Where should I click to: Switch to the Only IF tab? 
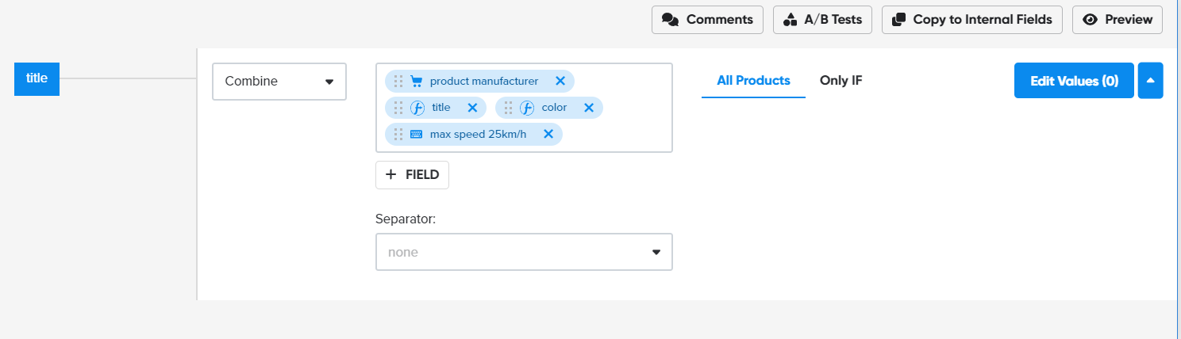pos(841,81)
